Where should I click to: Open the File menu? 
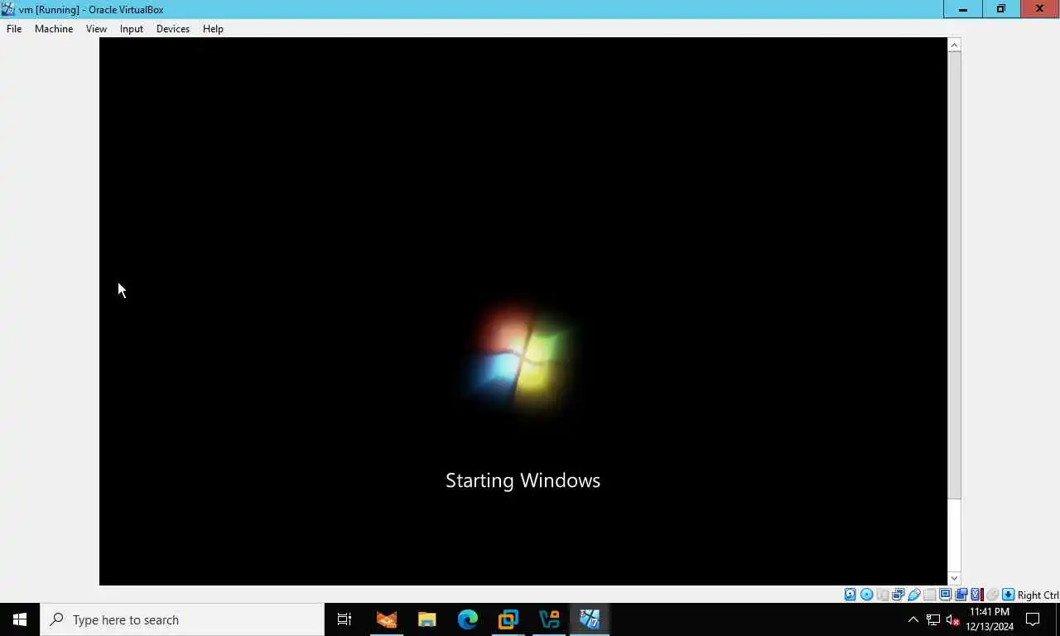[14, 28]
